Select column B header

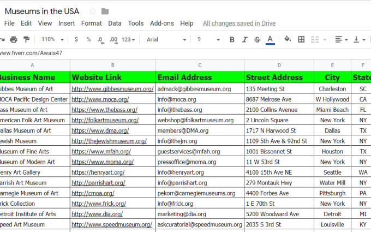[113, 66]
